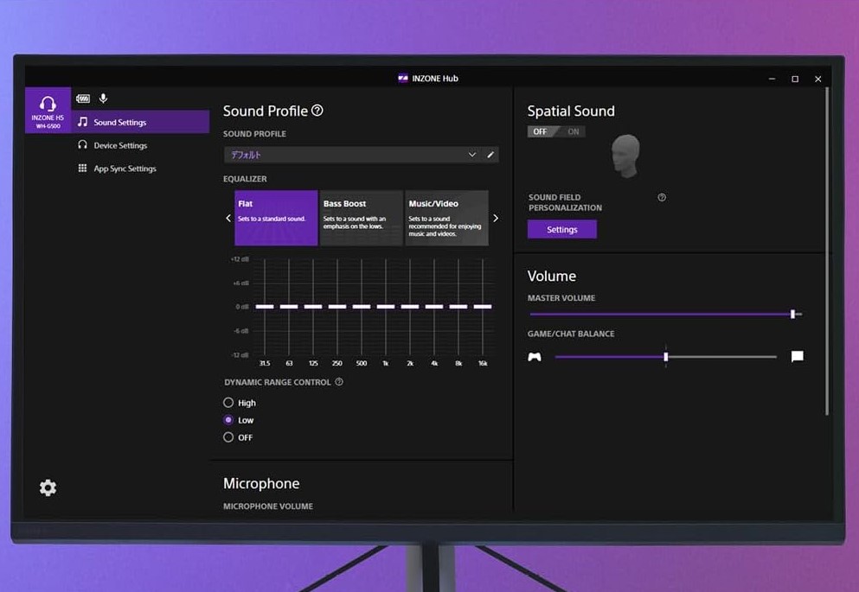Choose the Bass Boost equalizer preset
This screenshot has width=859, height=592.
tap(361, 218)
